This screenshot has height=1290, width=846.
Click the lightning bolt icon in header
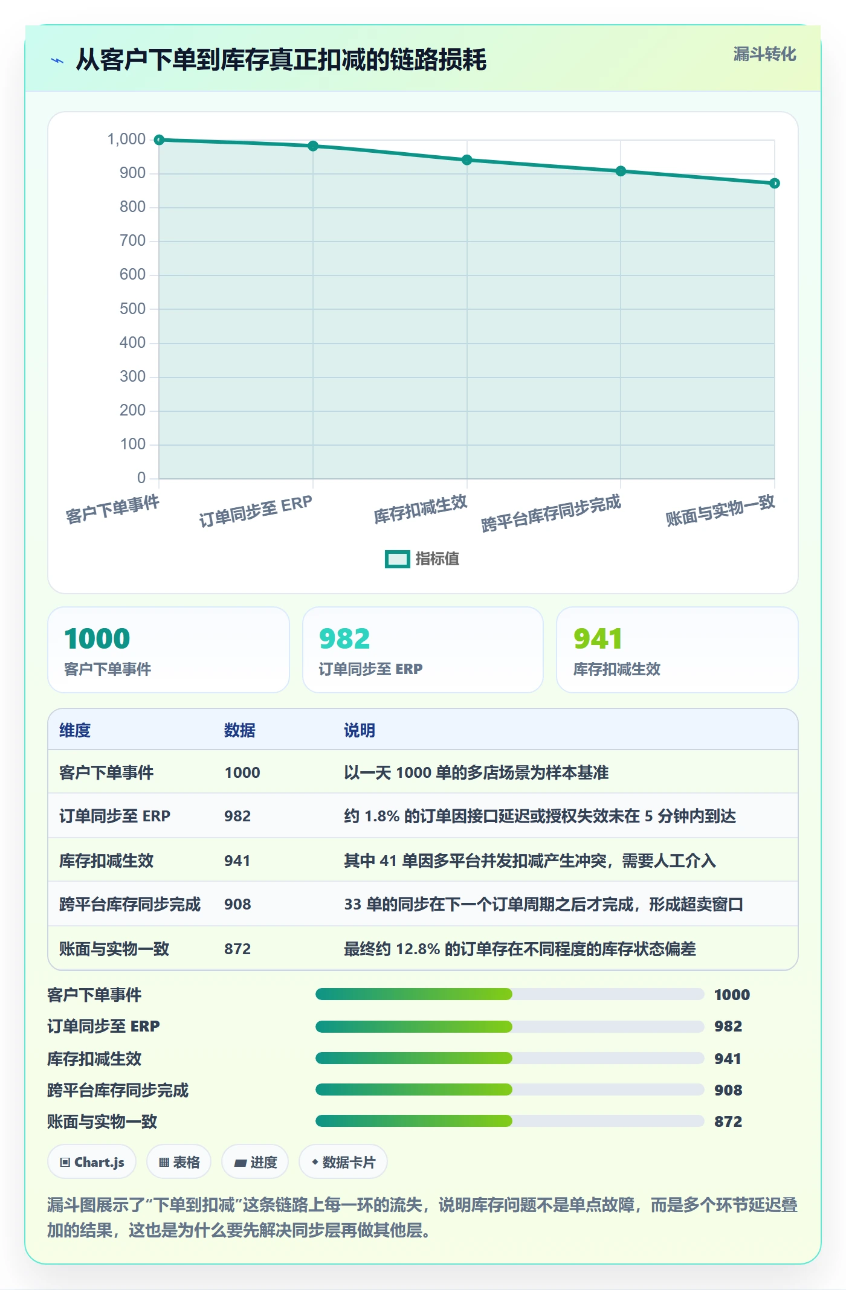click(57, 60)
